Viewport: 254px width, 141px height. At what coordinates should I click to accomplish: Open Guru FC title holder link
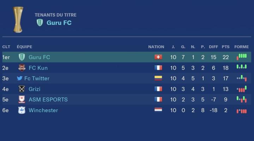pyautogui.click(x=59, y=23)
